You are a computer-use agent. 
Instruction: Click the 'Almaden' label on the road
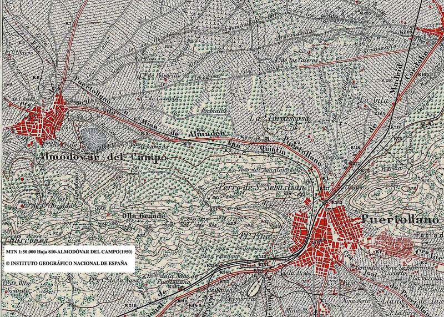206,133
